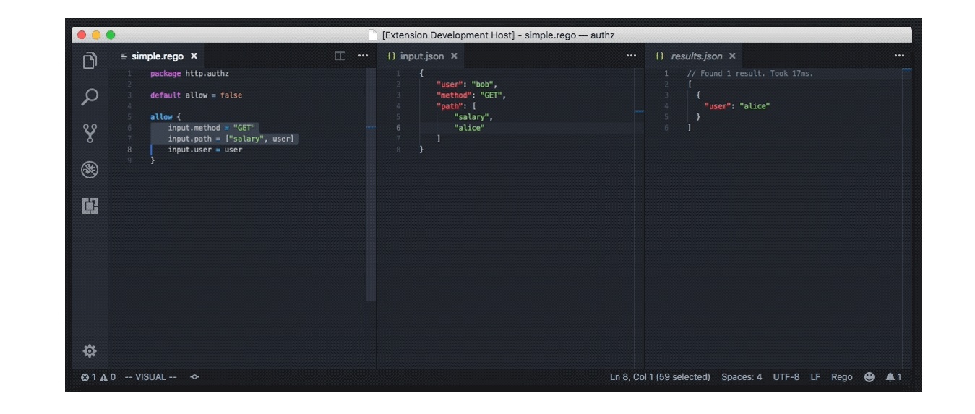Switch to the input.json tab

(422, 56)
